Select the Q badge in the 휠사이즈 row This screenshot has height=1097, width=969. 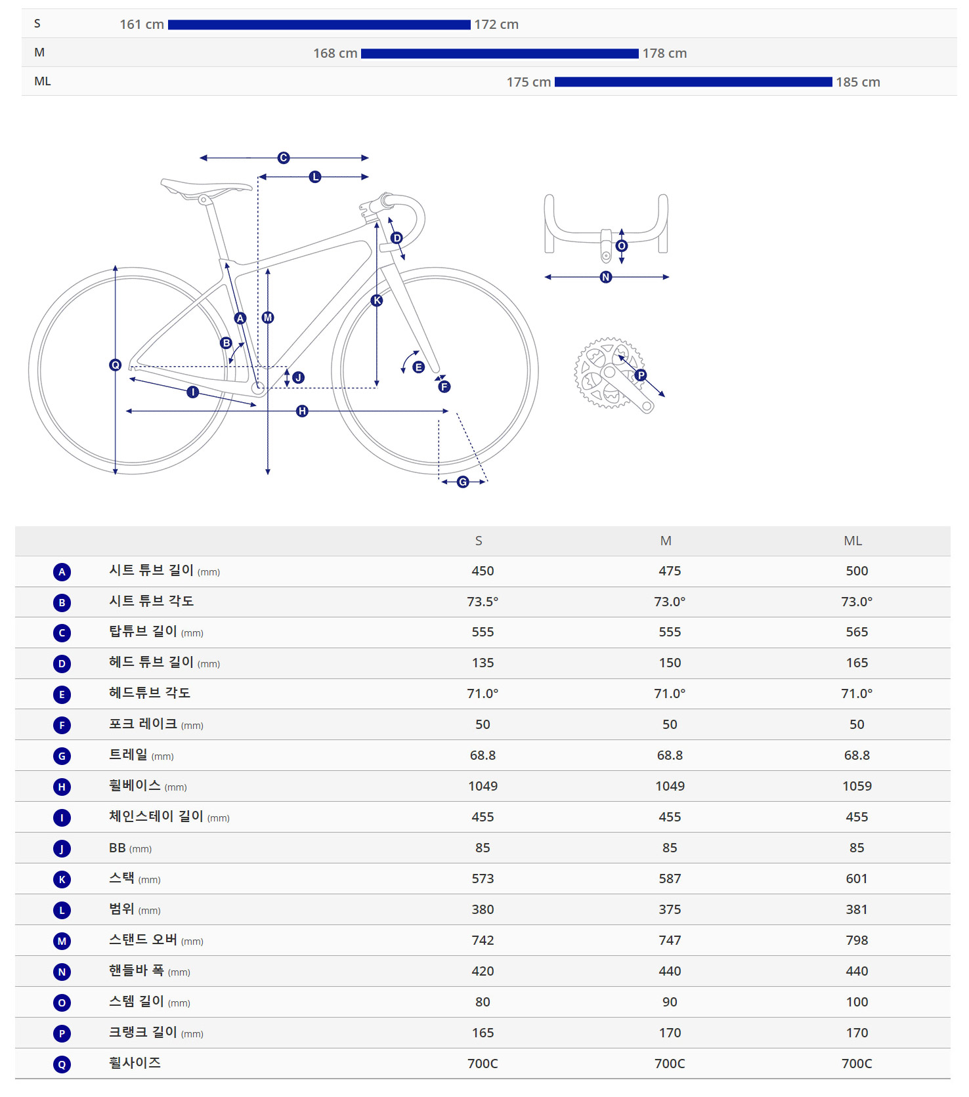(x=62, y=1064)
